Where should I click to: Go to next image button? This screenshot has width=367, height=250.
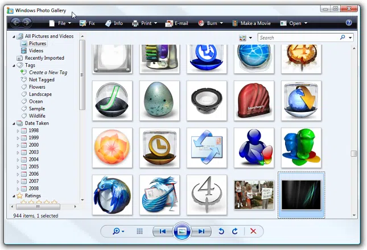201,231
